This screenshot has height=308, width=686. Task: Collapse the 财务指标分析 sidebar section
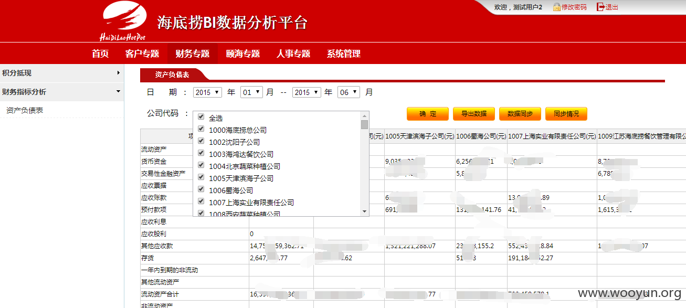62,92
